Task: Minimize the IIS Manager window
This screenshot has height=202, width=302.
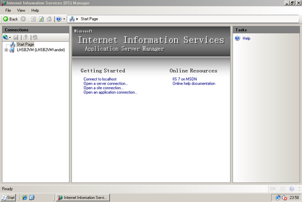Action: pyautogui.click(x=287, y=3)
